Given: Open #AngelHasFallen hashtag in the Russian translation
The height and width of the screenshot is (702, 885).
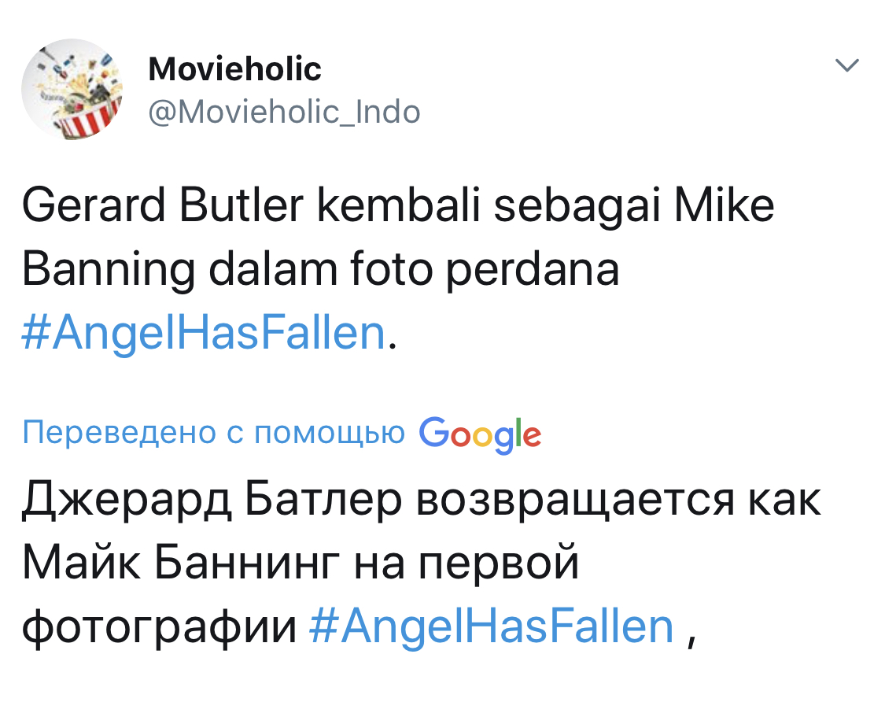Looking at the screenshot, I should click(x=492, y=626).
